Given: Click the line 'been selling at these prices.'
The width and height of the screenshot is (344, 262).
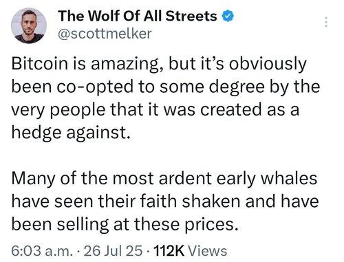Looking at the screenshot, I should coord(125,224).
